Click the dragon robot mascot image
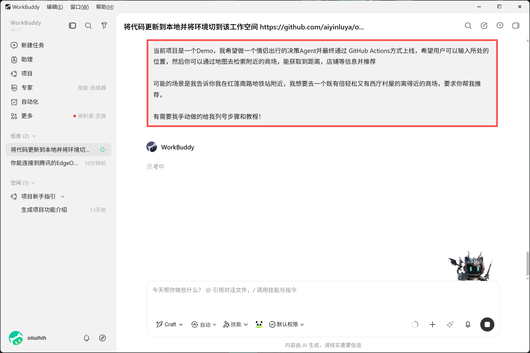 click(470, 266)
